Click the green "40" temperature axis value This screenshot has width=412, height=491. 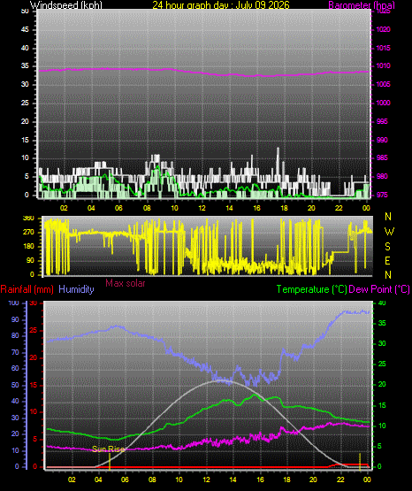[x=382, y=303]
